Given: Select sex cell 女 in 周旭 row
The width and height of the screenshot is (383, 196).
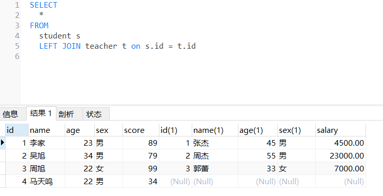Looking at the screenshot, I should tap(109, 168).
